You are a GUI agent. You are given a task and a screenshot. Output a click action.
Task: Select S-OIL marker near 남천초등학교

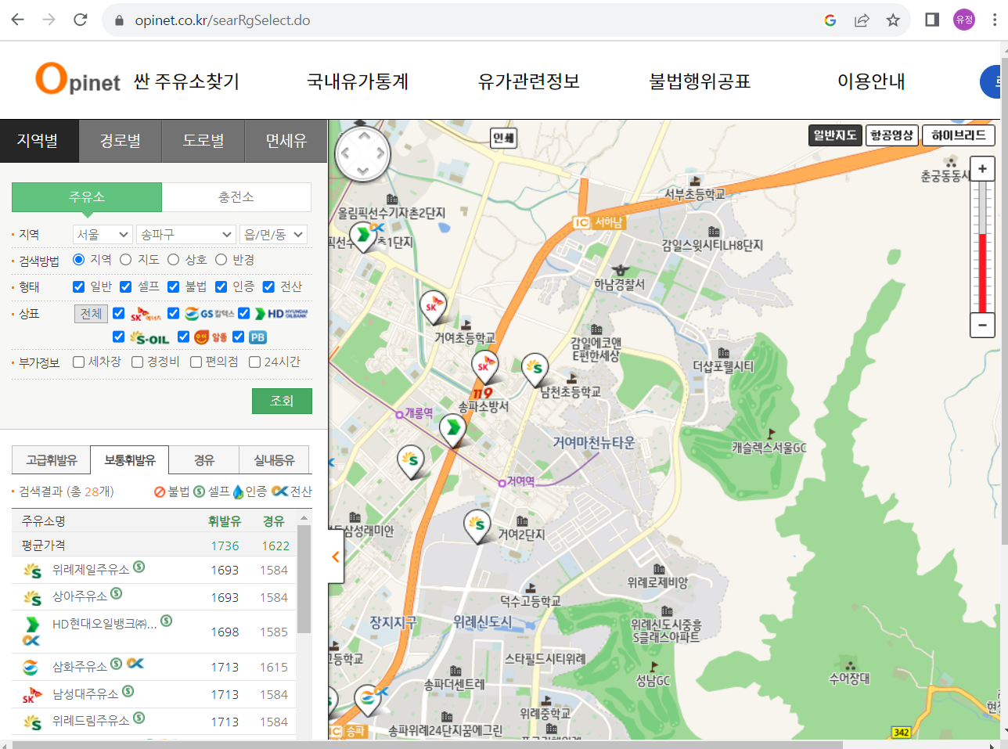point(535,369)
